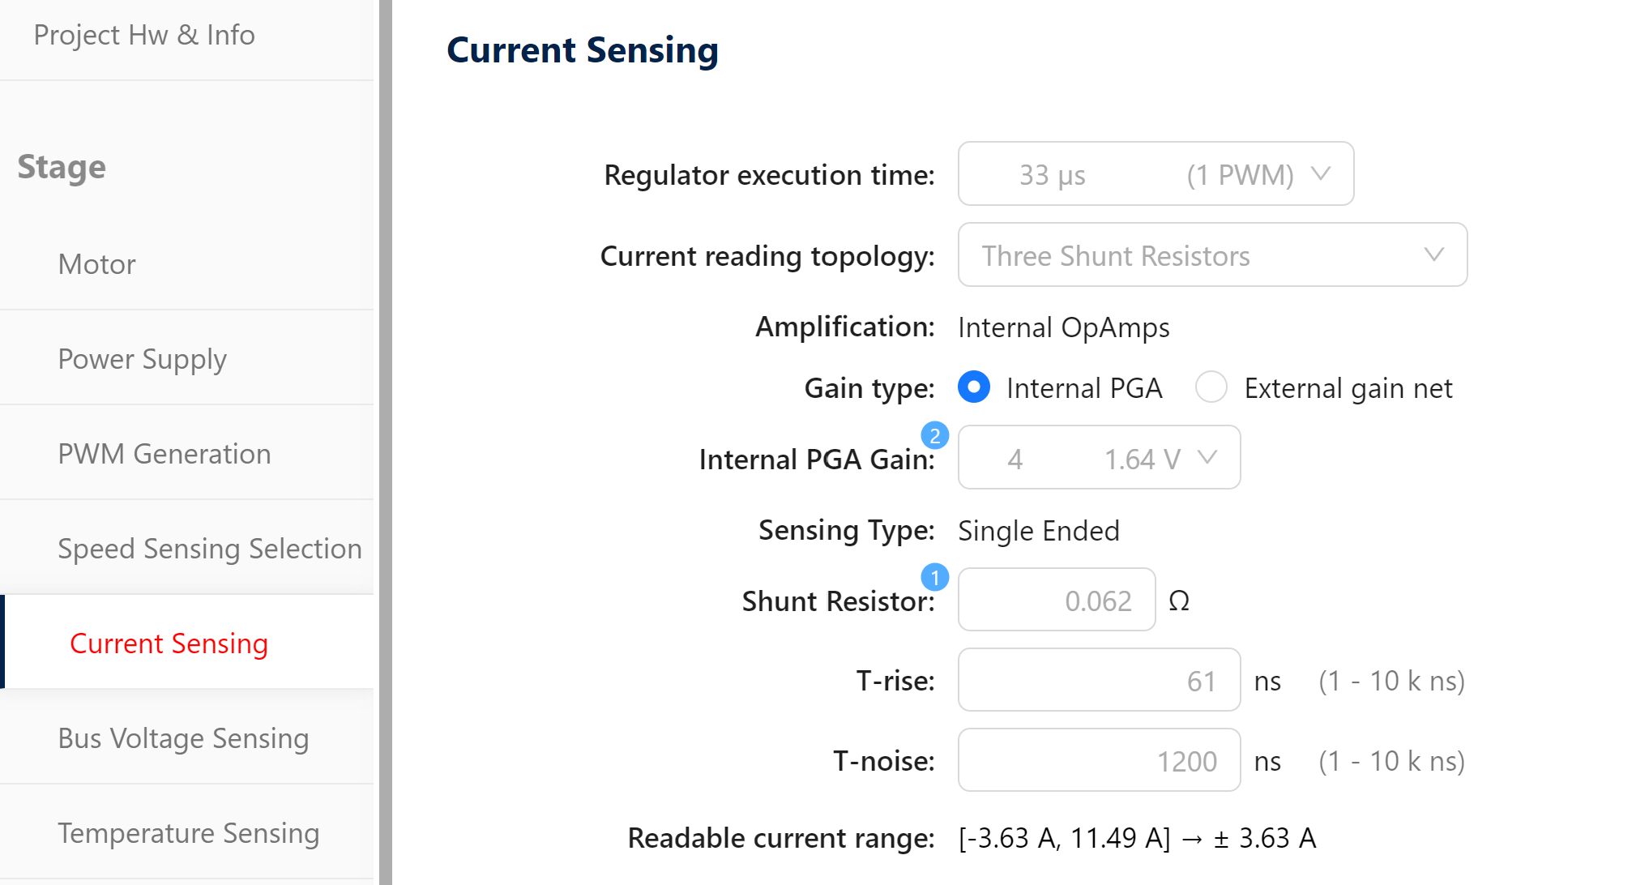Open the Motor configuration section
Viewport: 1649px width, 885px height.
tap(96, 263)
